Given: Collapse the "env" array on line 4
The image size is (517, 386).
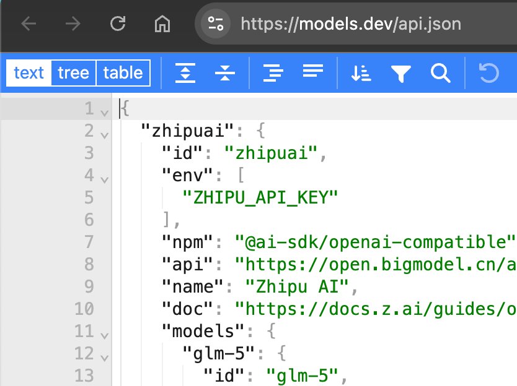Looking at the screenshot, I should [105, 179].
